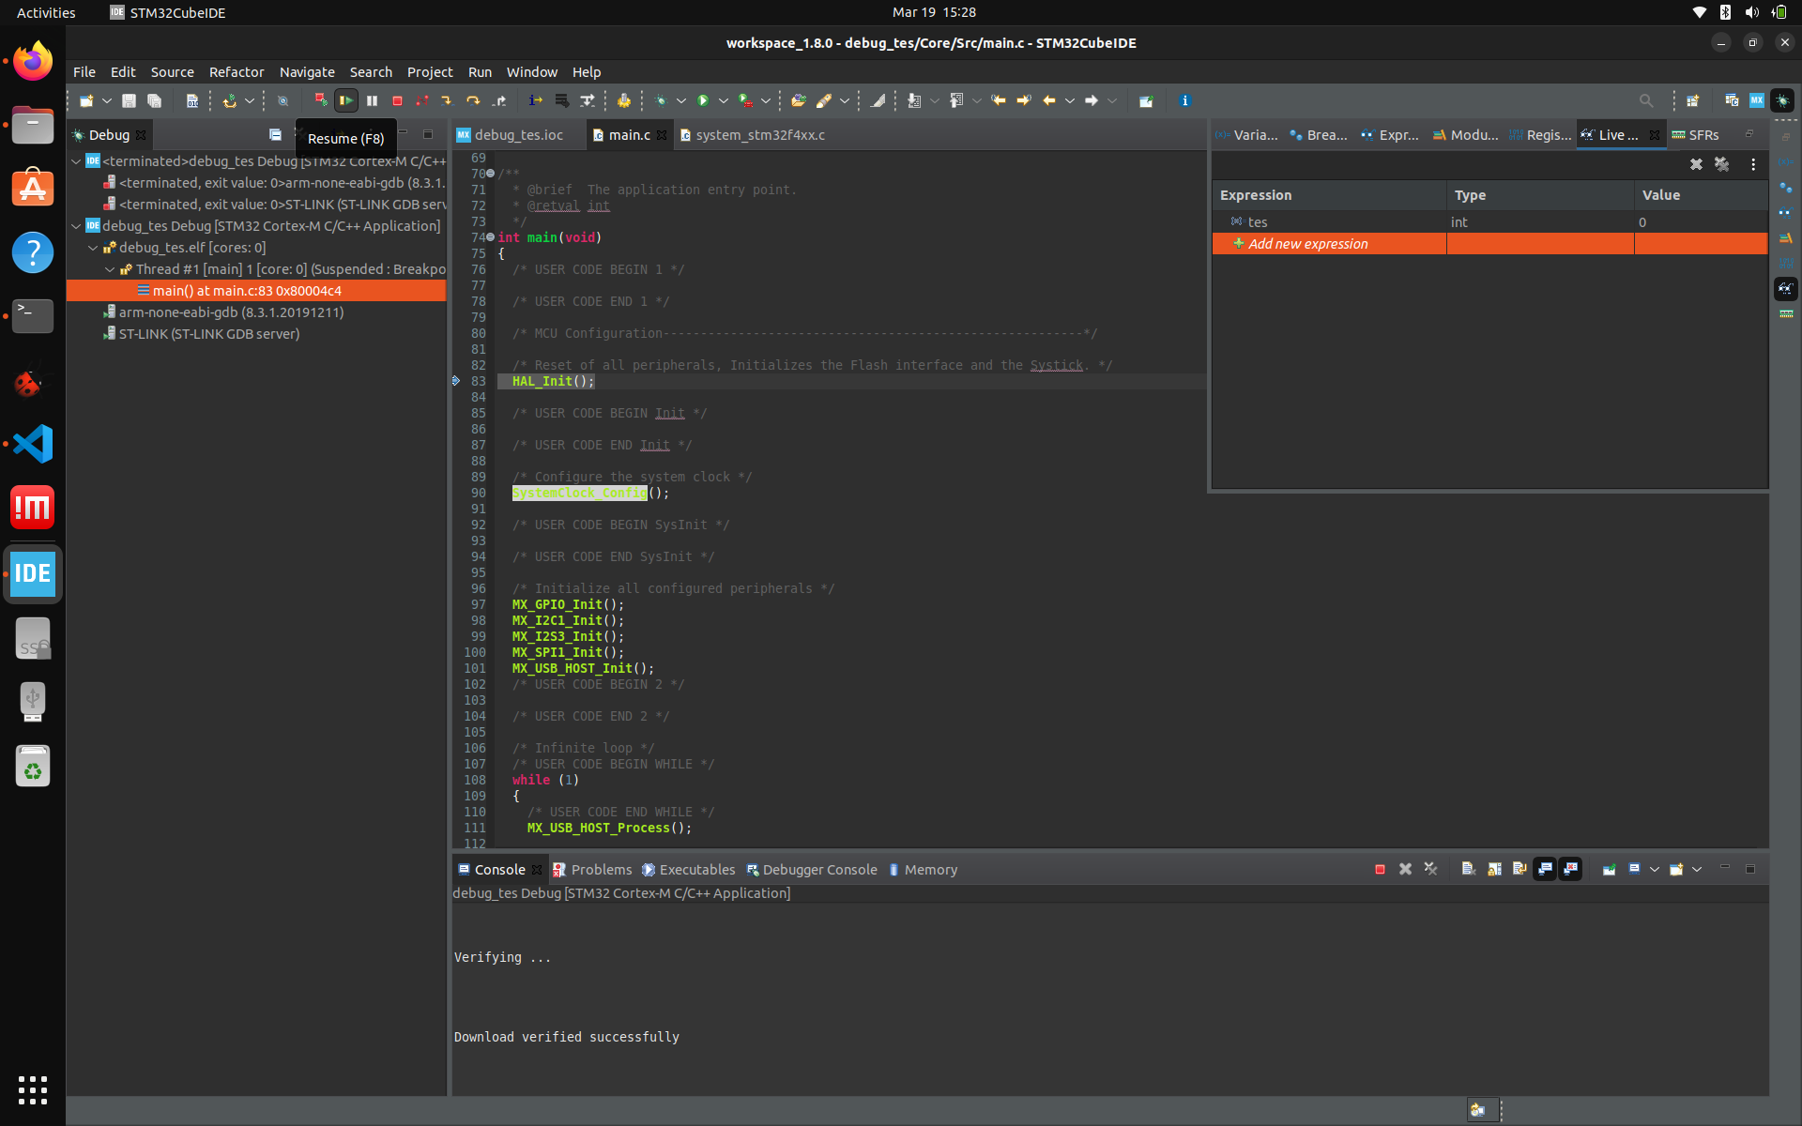
Task: Collapse debug_tes.elf tree node
Action: pos(93,248)
